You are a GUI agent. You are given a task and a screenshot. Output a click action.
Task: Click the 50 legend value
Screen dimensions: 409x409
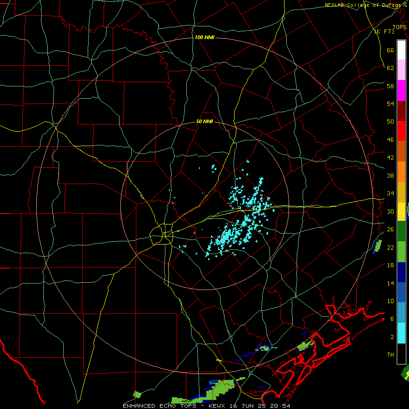[390, 121]
